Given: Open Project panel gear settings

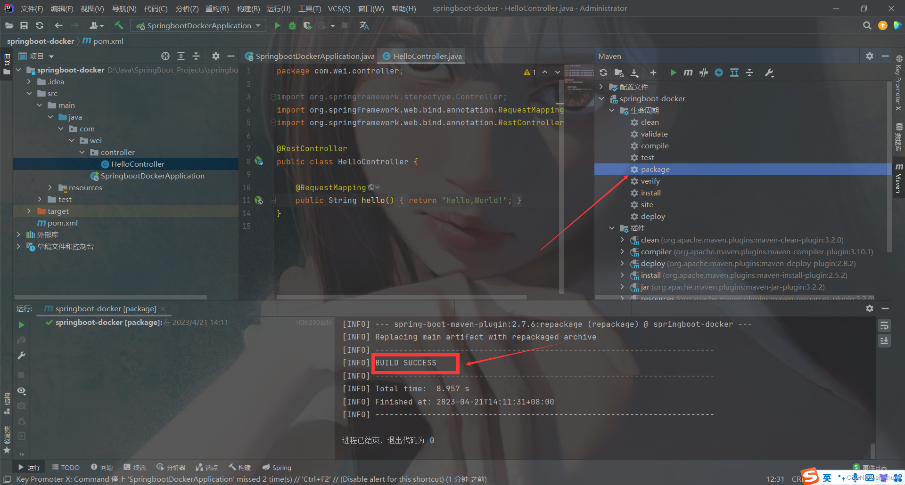Looking at the screenshot, I should pos(216,56).
